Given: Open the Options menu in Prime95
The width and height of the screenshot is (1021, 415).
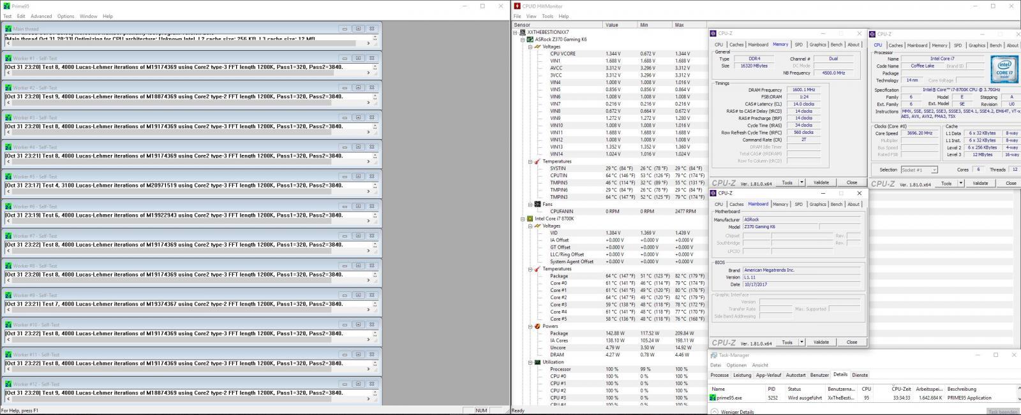Looking at the screenshot, I should click(x=66, y=16).
